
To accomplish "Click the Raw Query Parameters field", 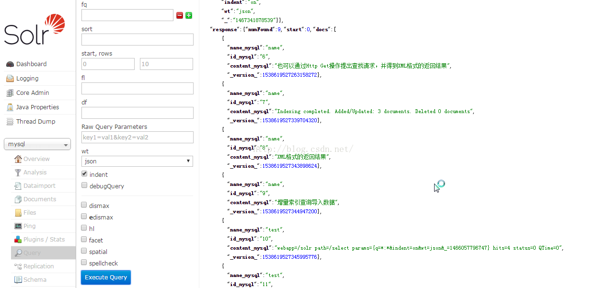I will tap(138, 138).
